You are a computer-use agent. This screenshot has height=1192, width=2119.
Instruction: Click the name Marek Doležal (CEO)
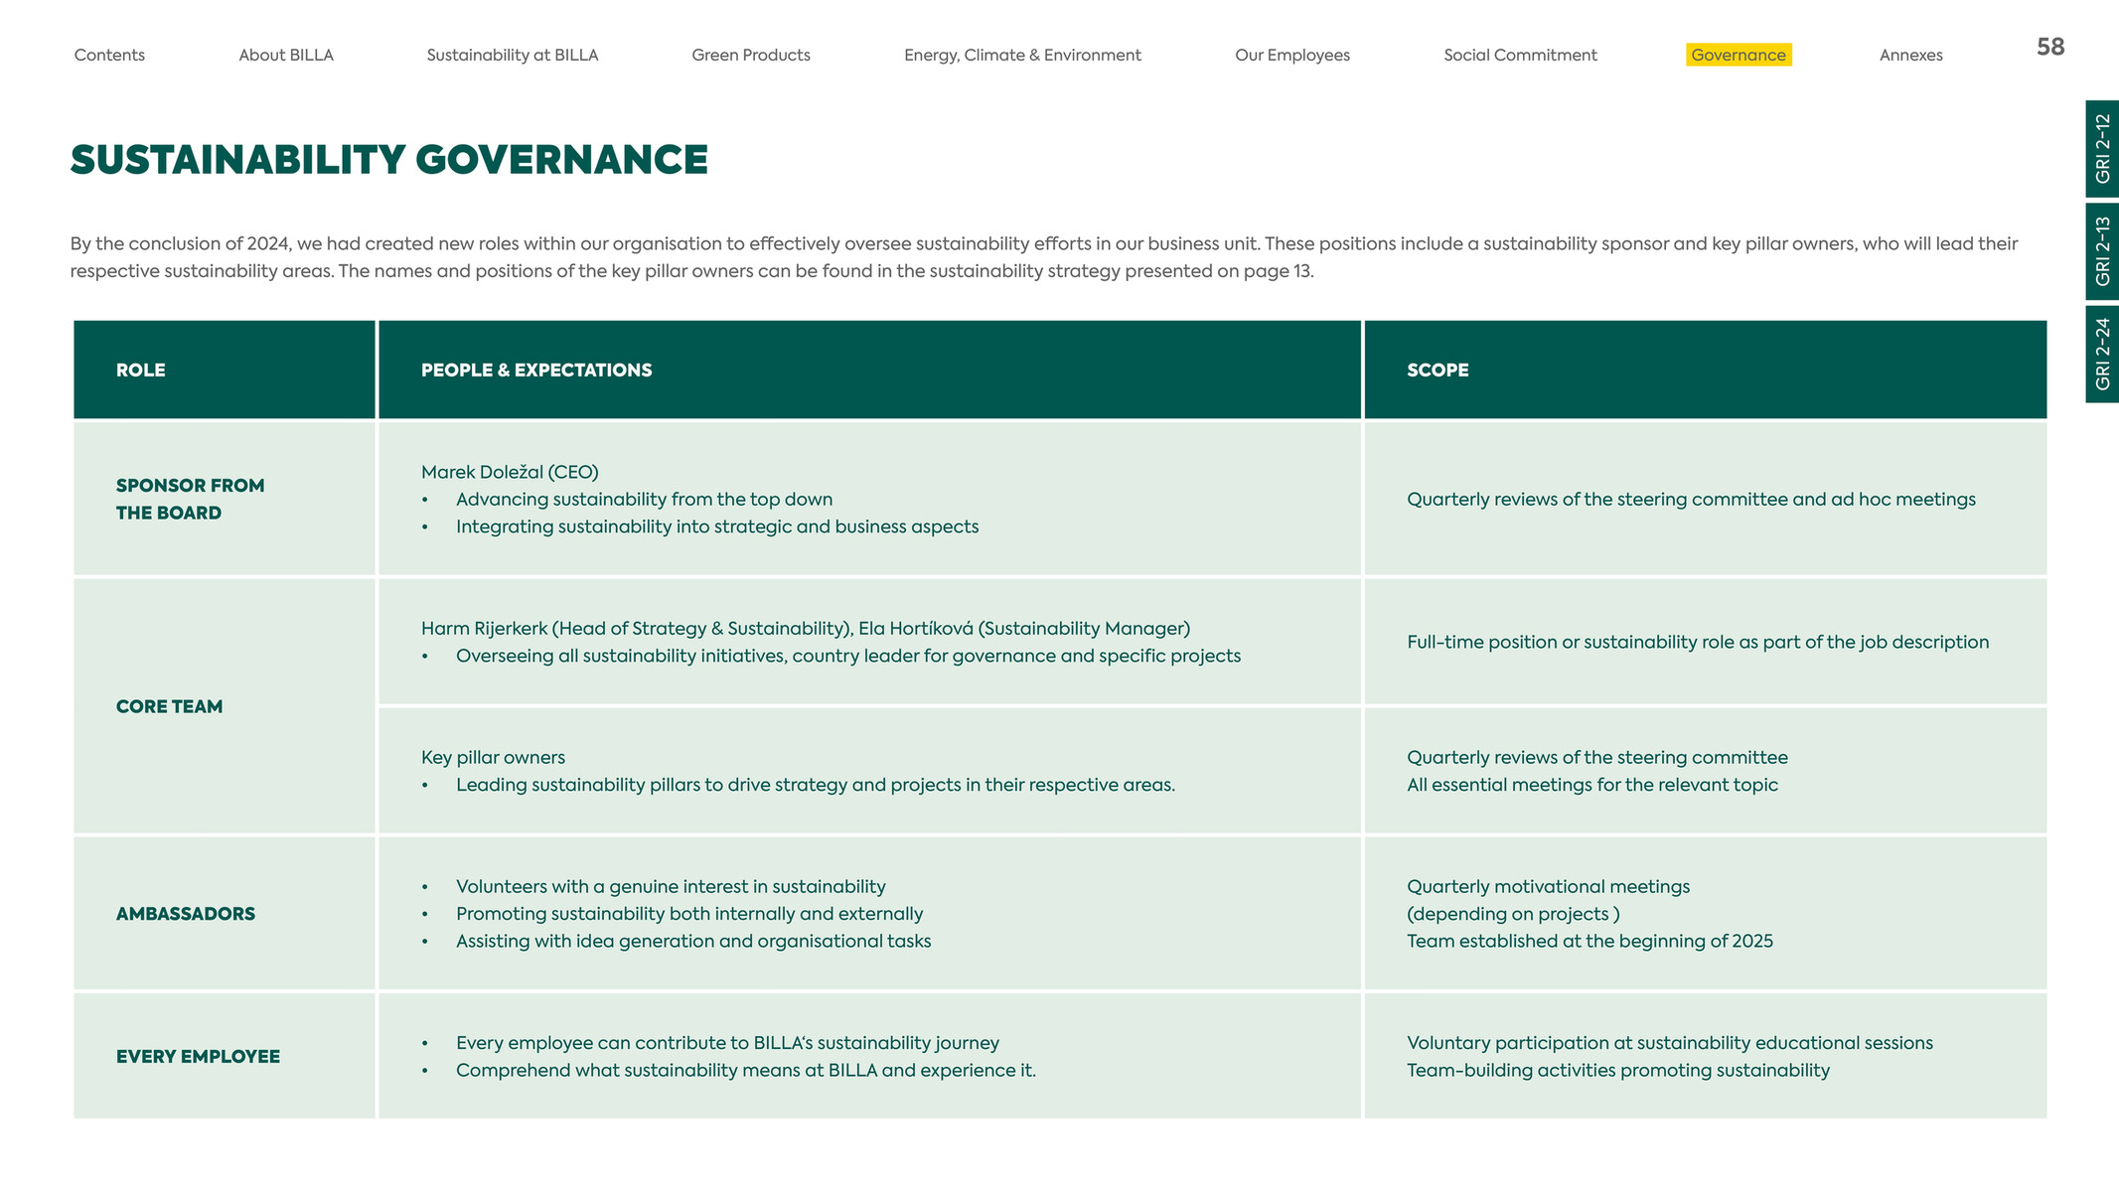click(x=510, y=472)
